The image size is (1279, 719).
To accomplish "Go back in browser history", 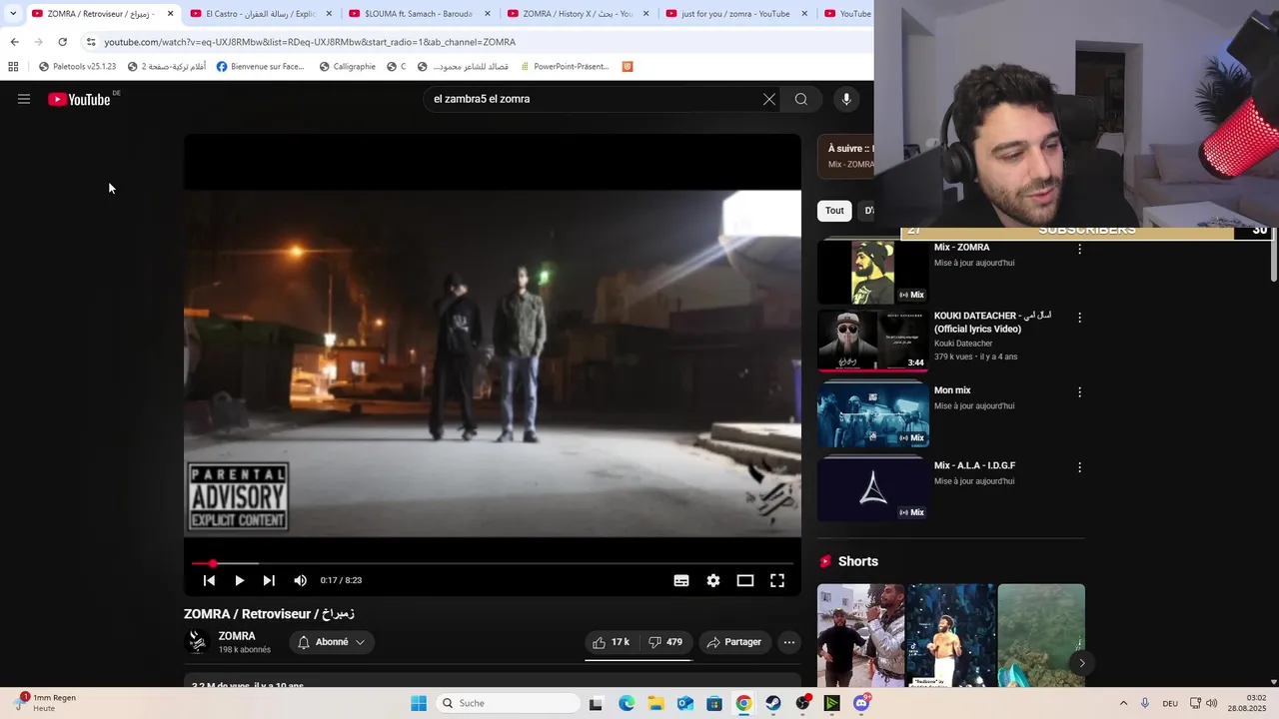I will (x=14, y=42).
